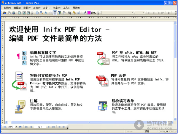Activate the Text edit T tool
Screen dimensions: 178x134
click(55, 13)
